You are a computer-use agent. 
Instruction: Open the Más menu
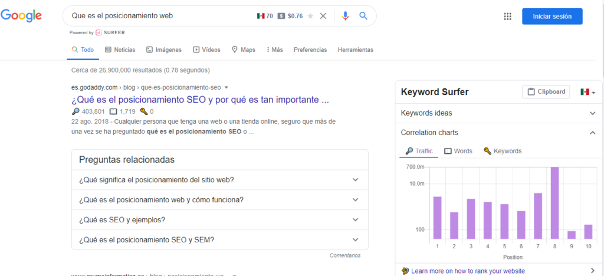[x=275, y=50]
